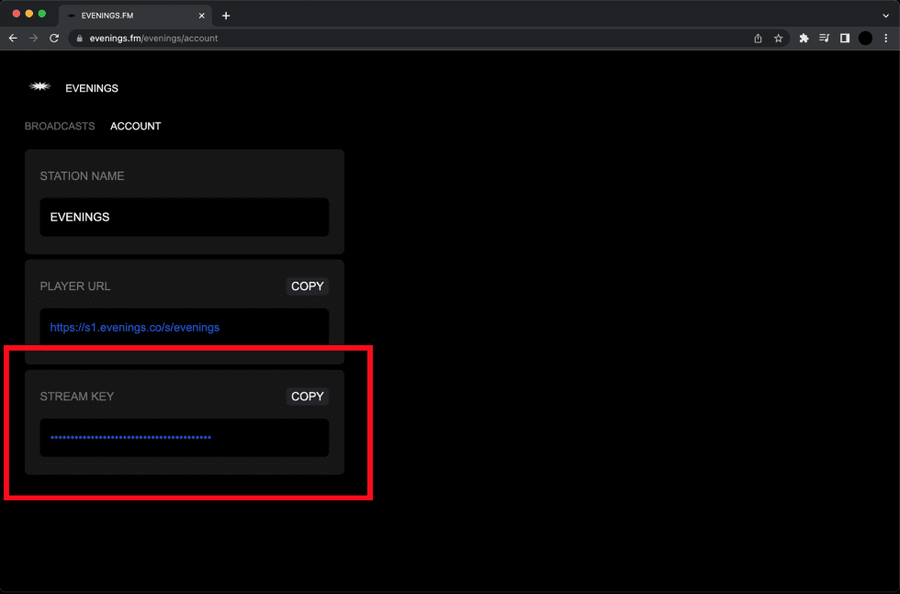Open a new tab with plus button

[226, 16]
